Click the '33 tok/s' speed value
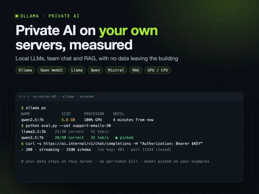259x194 pixels. pyautogui.click(x=100, y=138)
